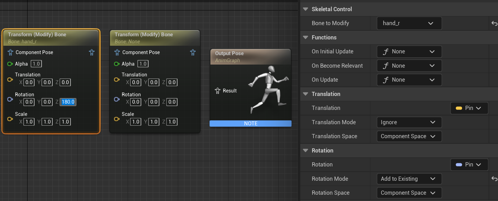Open Rotation Pin binding dropdown
The image size is (498, 201).
pyautogui.click(x=469, y=164)
